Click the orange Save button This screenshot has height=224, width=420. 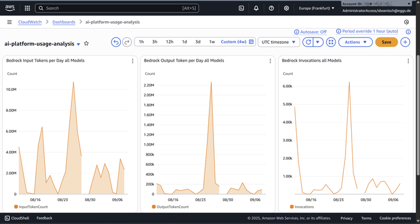tap(386, 42)
